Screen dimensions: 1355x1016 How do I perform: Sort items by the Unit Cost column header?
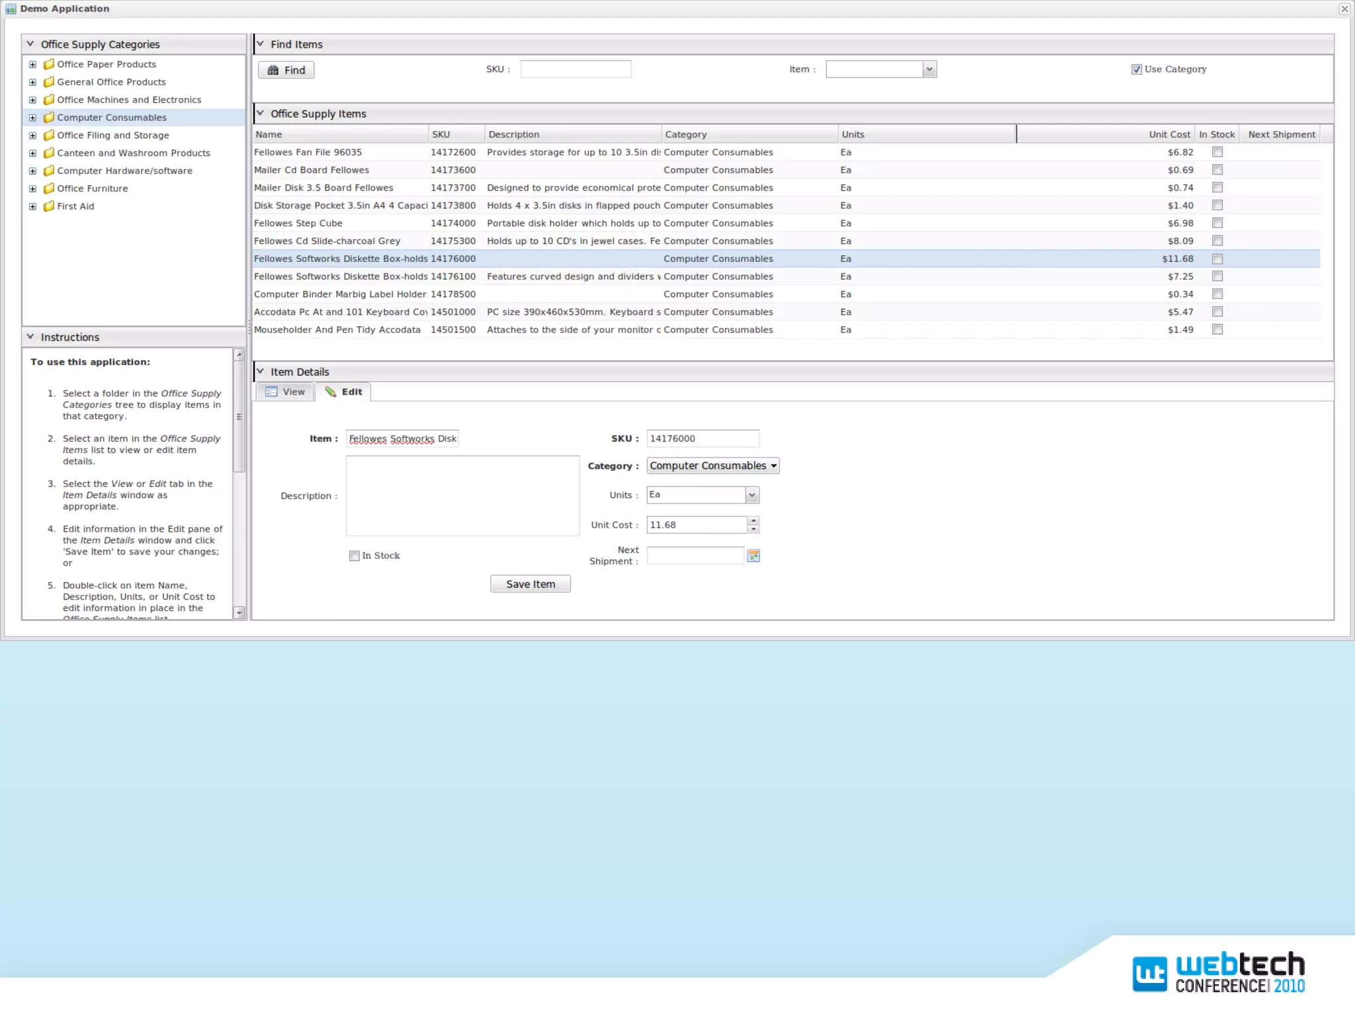pos(1169,134)
